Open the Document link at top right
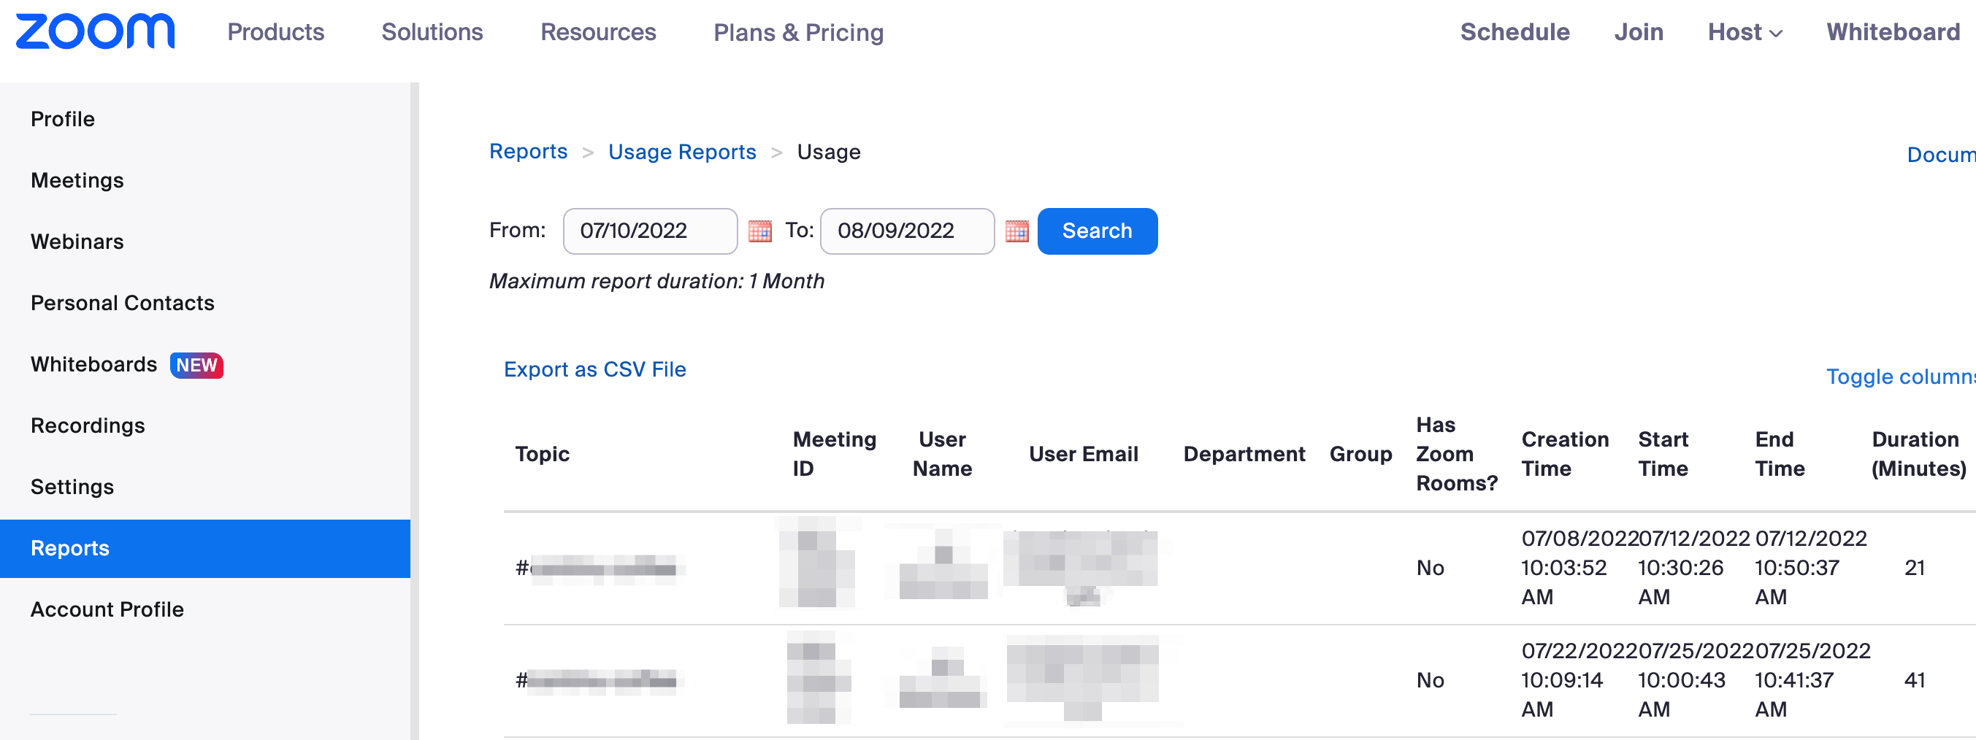Screen dimensions: 1976x740 click(1941, 155)
